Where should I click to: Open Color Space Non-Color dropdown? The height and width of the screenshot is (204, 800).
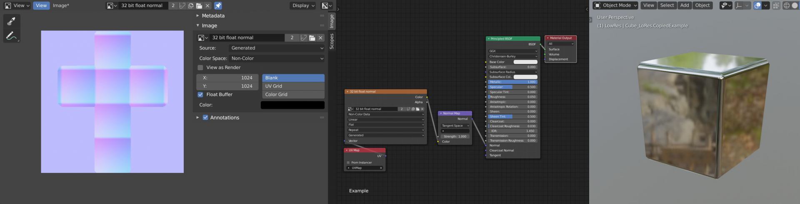click(277, 59)
